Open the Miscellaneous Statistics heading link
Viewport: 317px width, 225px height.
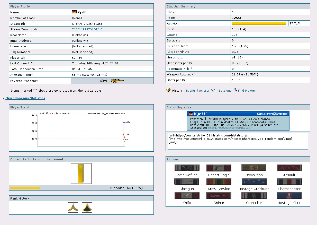25,98
